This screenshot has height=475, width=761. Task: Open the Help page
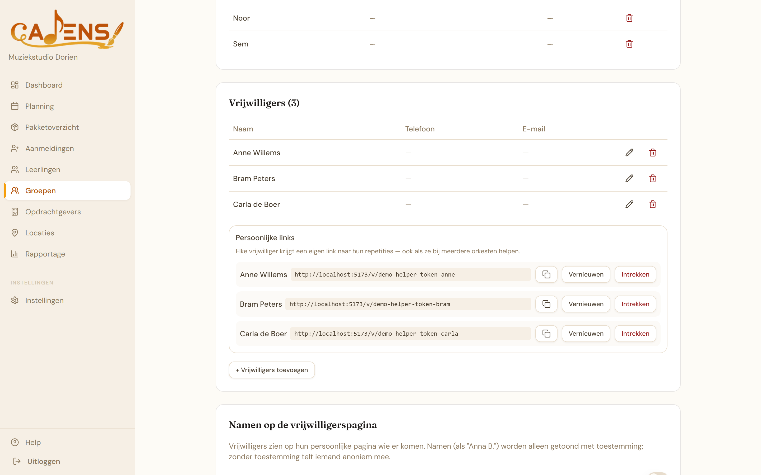pos(68,442)
